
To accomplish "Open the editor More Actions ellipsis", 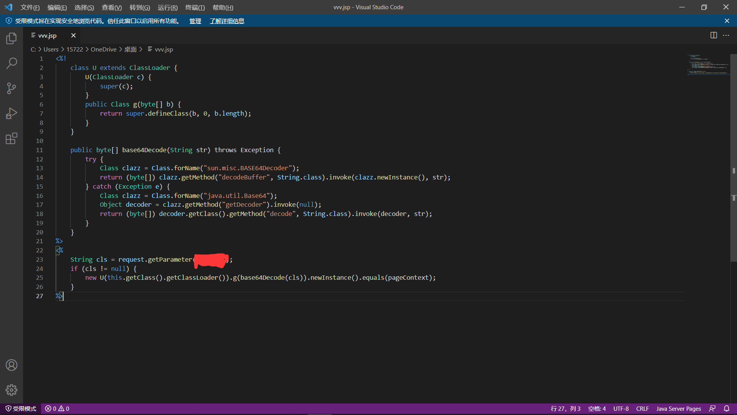I will [726, 35].
